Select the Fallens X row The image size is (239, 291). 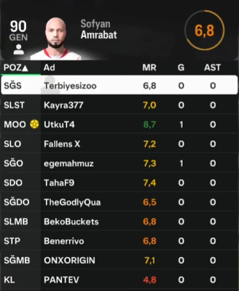point(119,144)
